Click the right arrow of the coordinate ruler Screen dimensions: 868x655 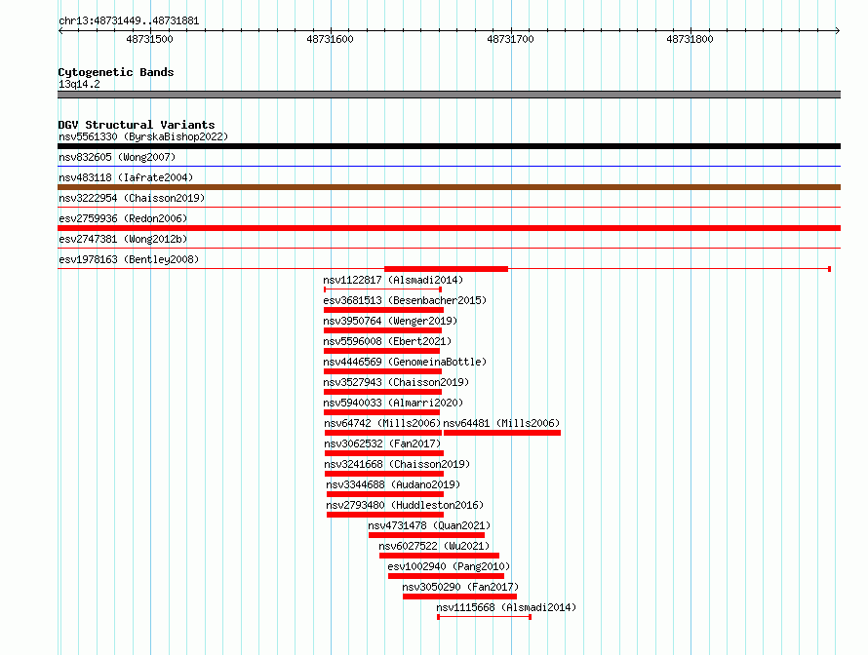click(x=838, y=31)
